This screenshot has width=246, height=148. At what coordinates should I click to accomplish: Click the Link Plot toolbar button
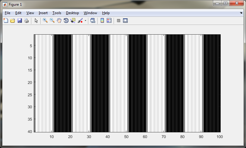click(93, 21)
